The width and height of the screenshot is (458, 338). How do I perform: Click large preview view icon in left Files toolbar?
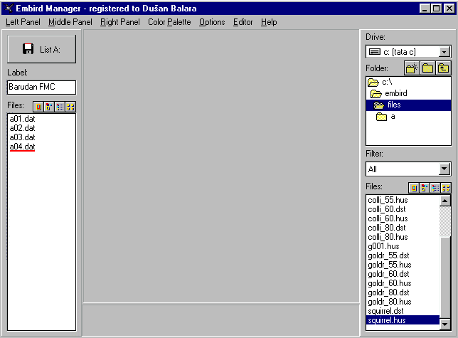(x=38, y=107)
